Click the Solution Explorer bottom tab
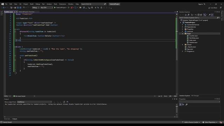The width and height of the screenshot is (224, 126). pos(184,96)
